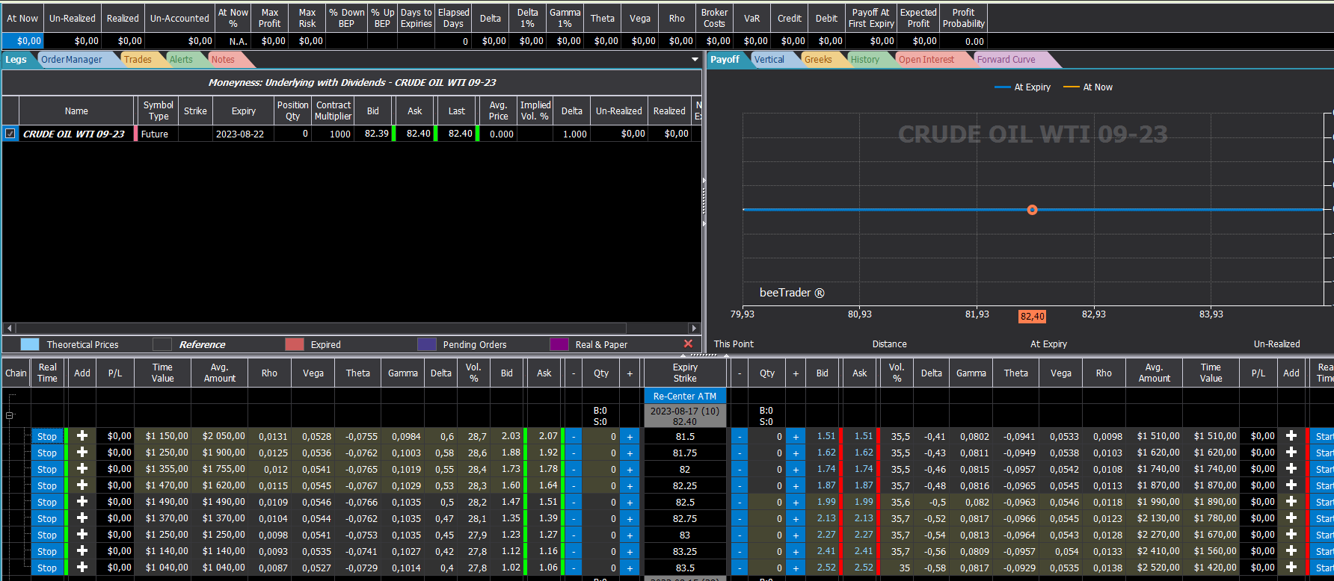Switch to the Greeks tab

[818, 60]
